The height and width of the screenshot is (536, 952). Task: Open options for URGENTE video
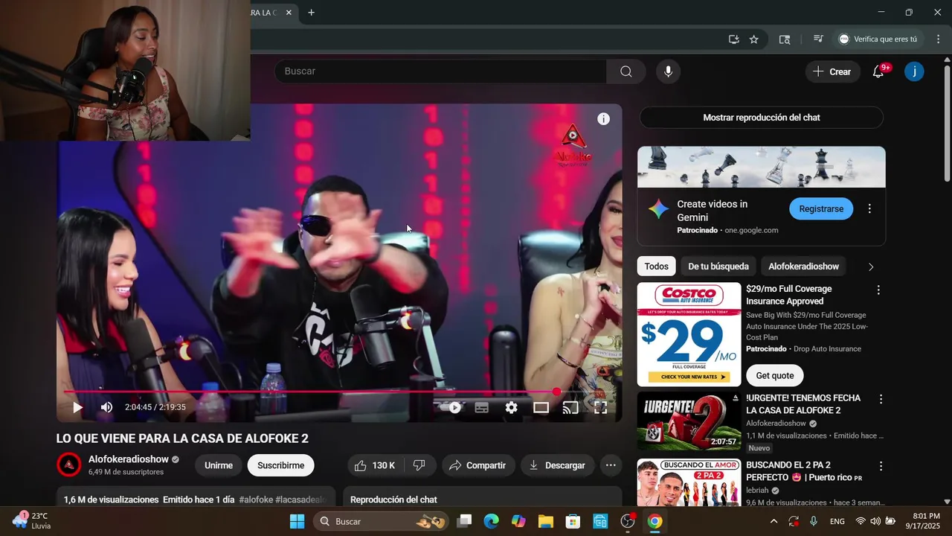881,399
